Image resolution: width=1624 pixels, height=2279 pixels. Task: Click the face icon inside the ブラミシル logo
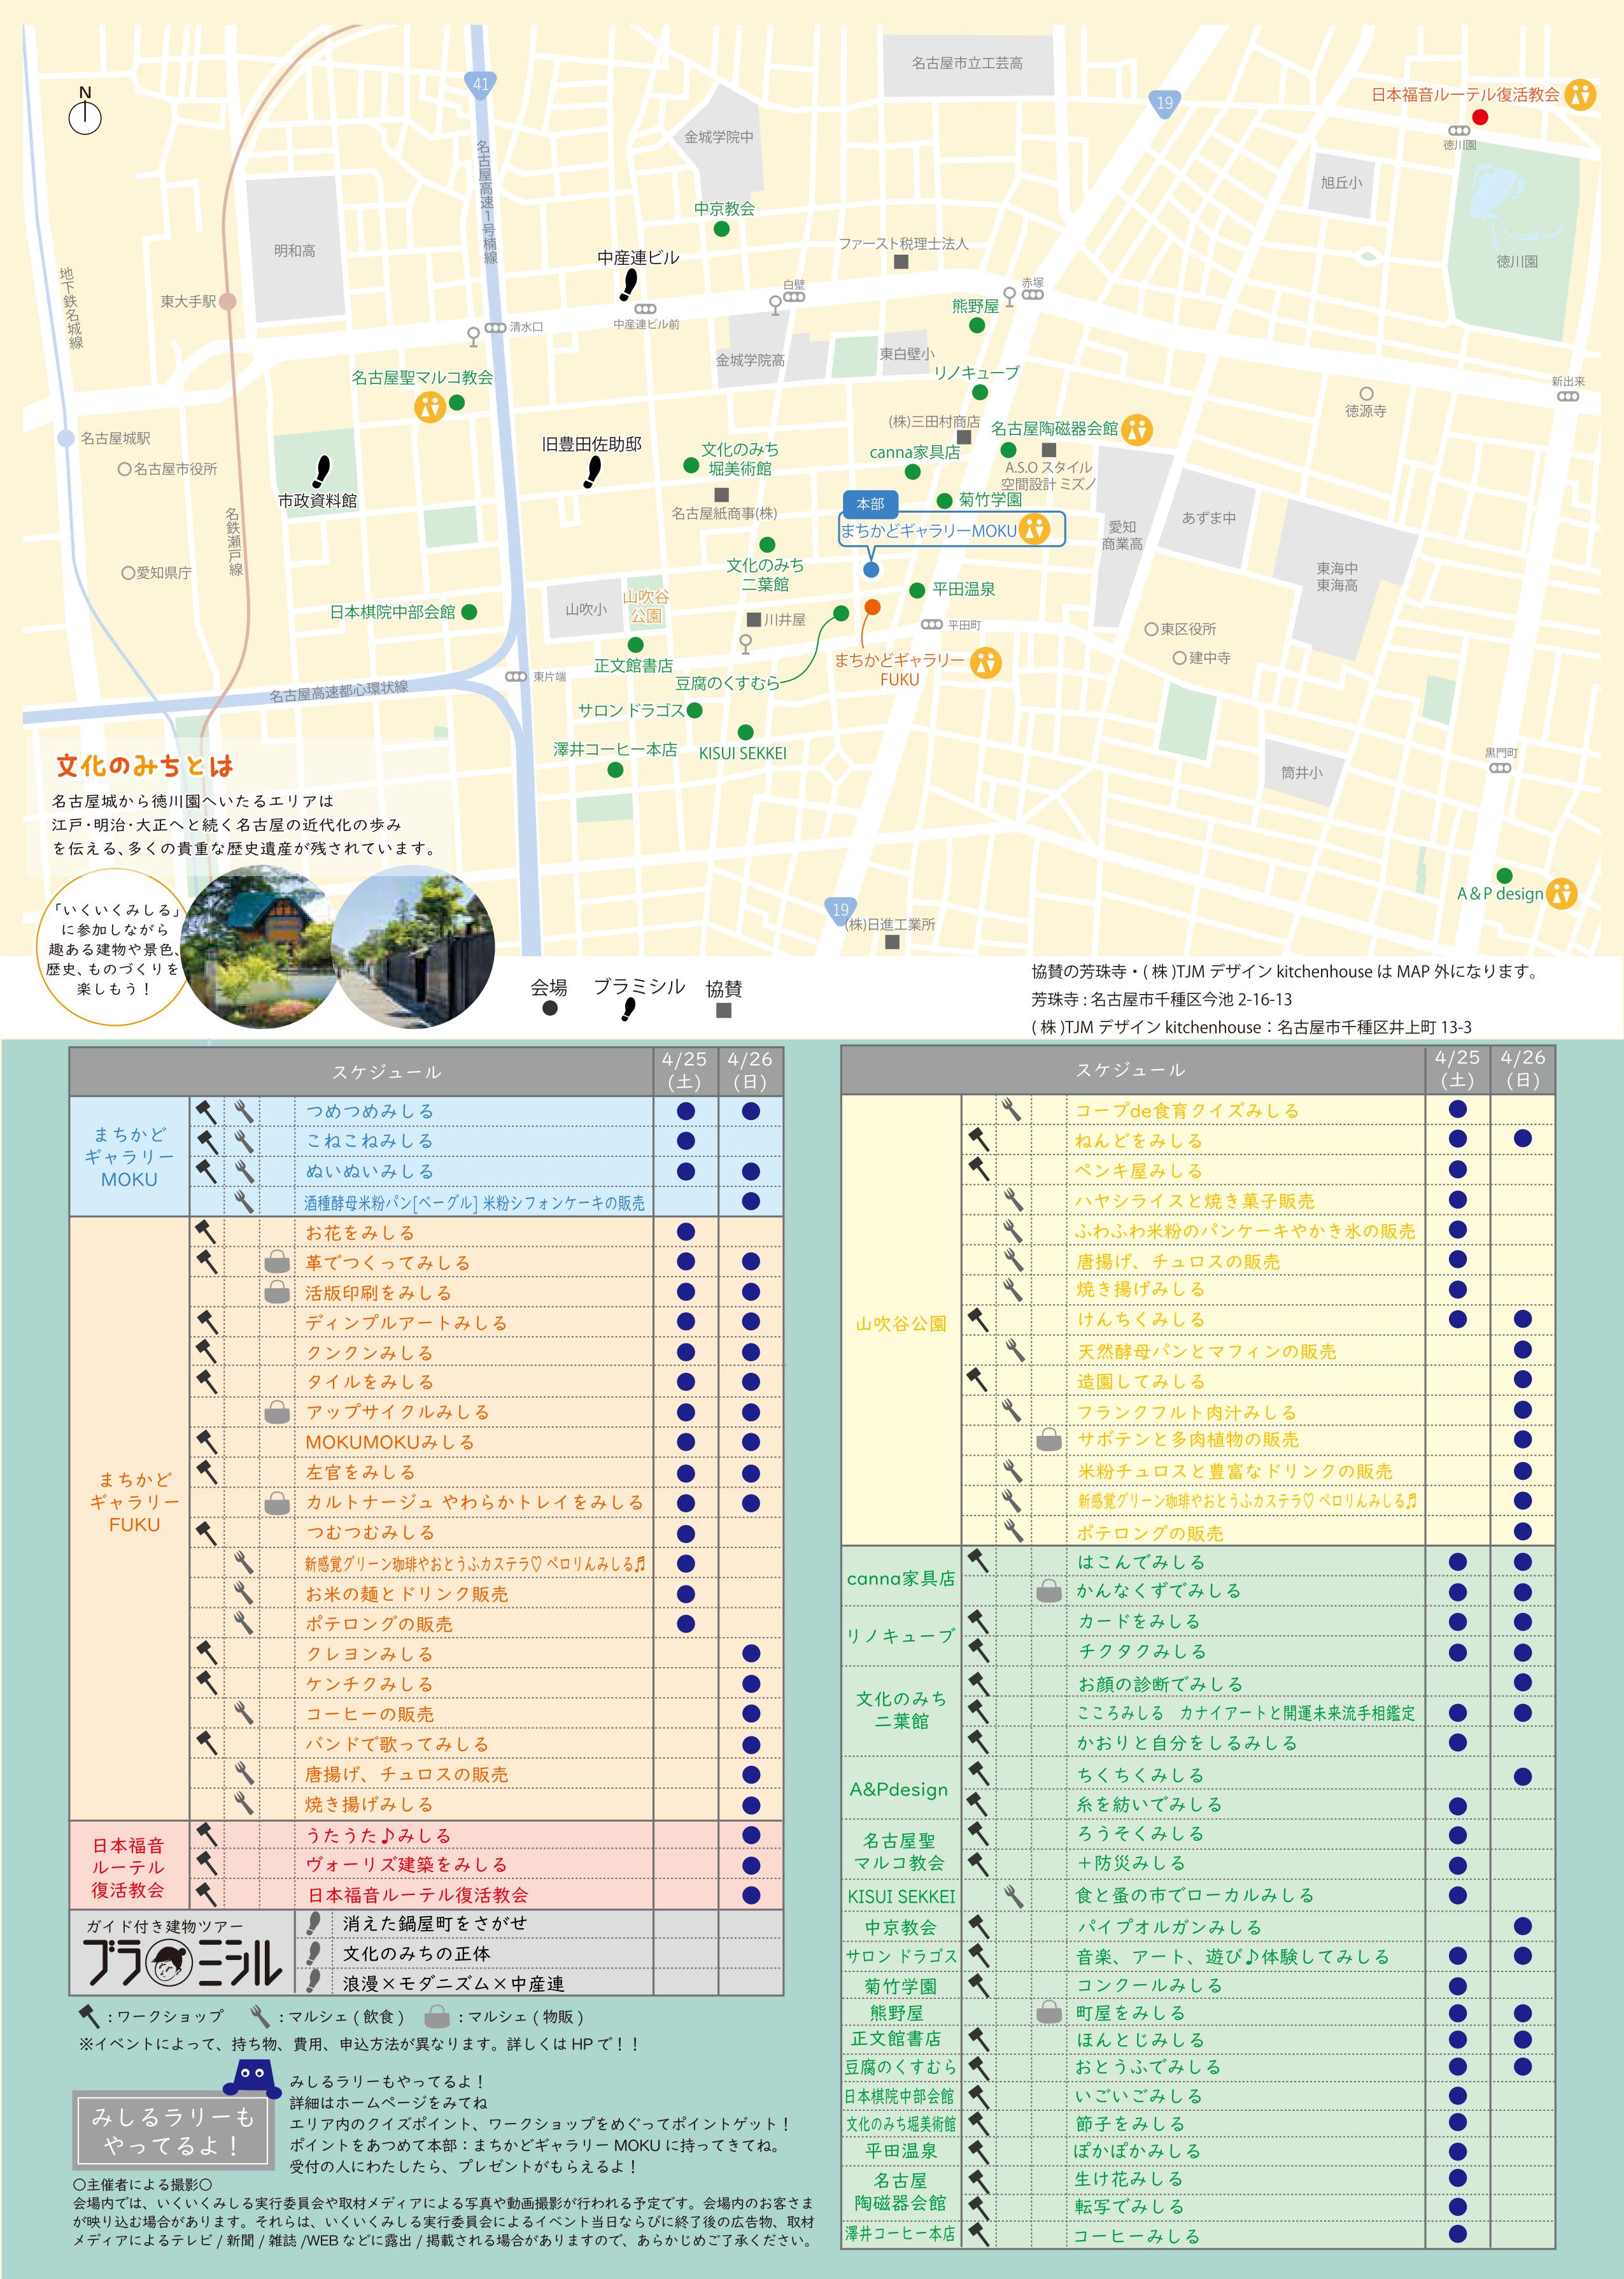(170, 1963)
